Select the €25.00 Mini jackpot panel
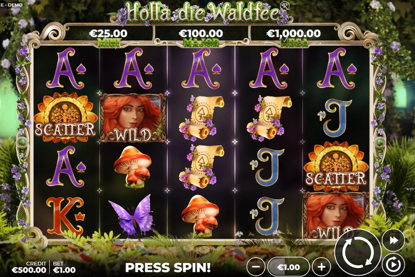415x277 pixels. (x=108, y=37)
